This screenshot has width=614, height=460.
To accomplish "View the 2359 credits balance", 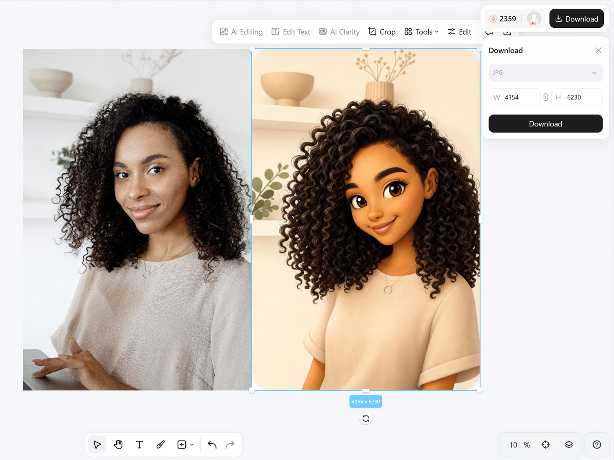I will (503, 19).
